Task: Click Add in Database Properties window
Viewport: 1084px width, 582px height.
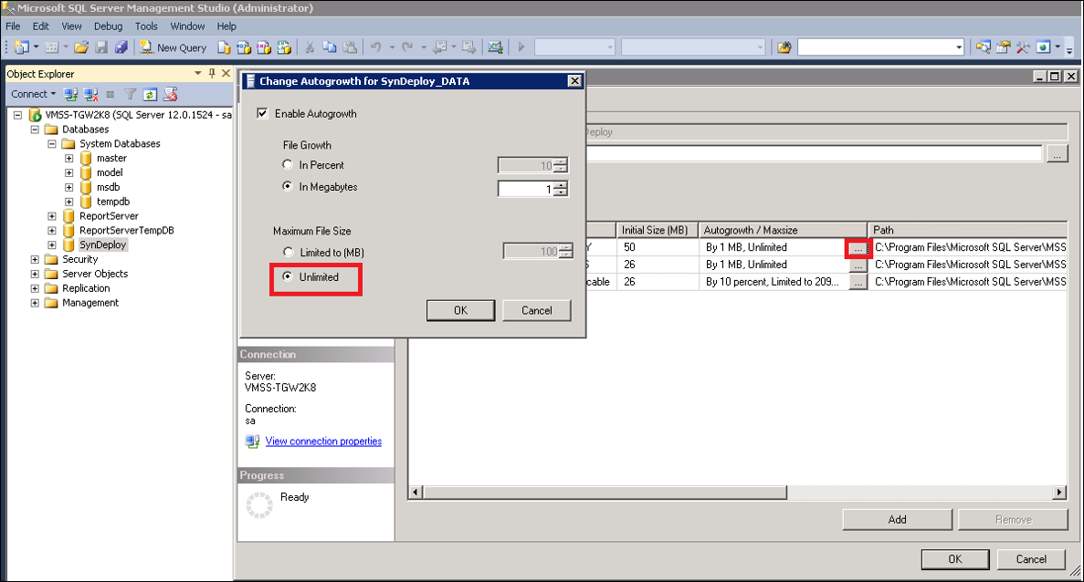Action: click(898, 520)
